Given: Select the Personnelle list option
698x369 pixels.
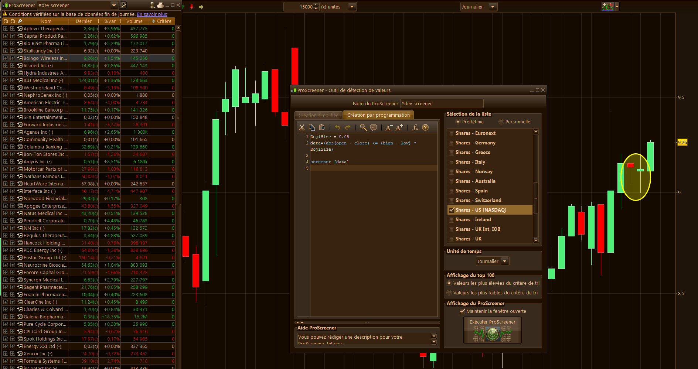Looking at the screenshot, I should tap(501, 122).
